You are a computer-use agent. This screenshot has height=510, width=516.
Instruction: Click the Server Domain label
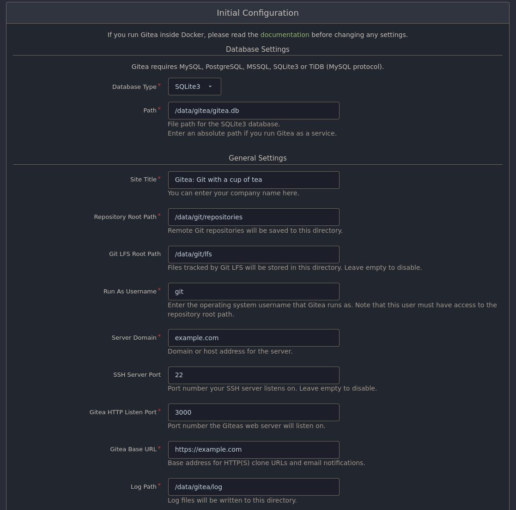click(134, 338)
